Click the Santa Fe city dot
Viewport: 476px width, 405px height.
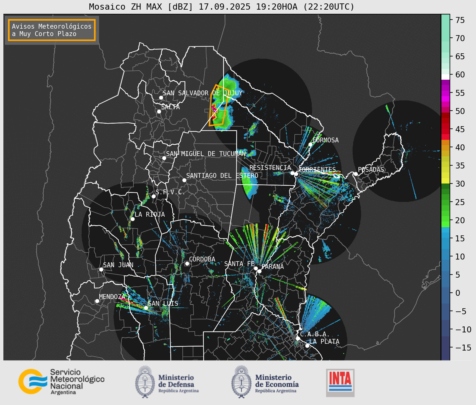click(x=256, y=268)
